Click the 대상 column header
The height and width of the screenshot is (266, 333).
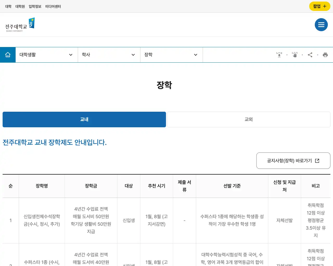129,186
